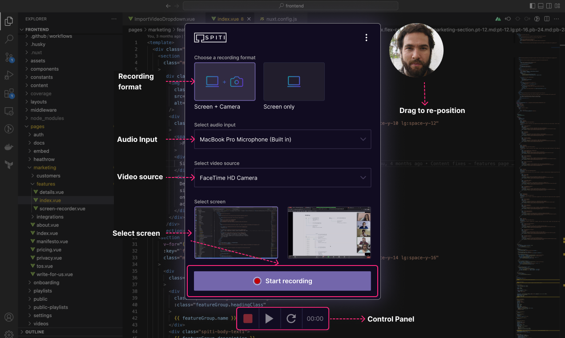Image resolution: width=565 pixels, height=338 pixels.
Task: Switch to nuxt.config.js tab
Action: click(x=278, y=19)
